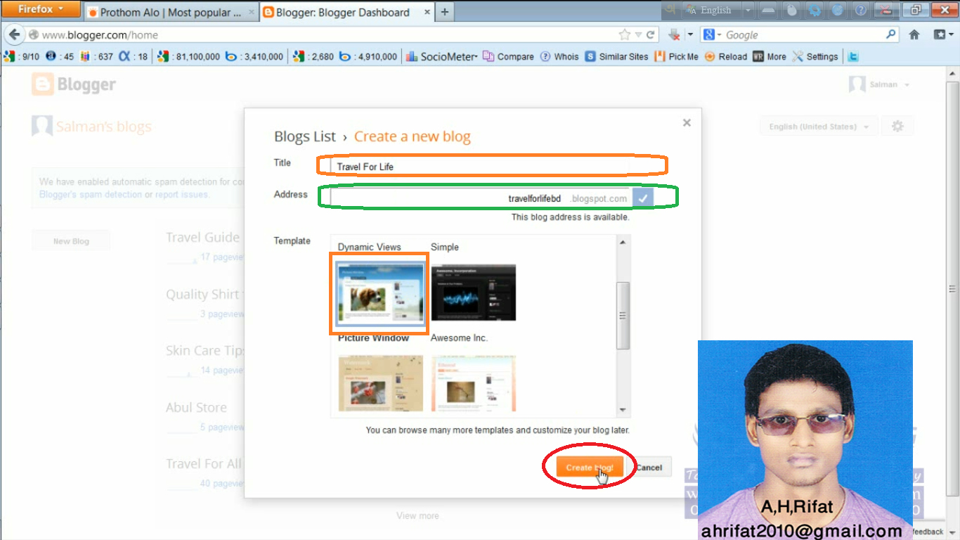Click the View more link
The width and height of the screenshot is (960, 540).
[417, 515]
